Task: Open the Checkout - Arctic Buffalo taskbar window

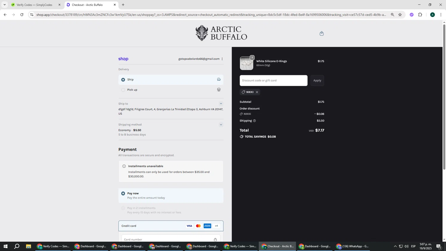Action: point(277,246)
